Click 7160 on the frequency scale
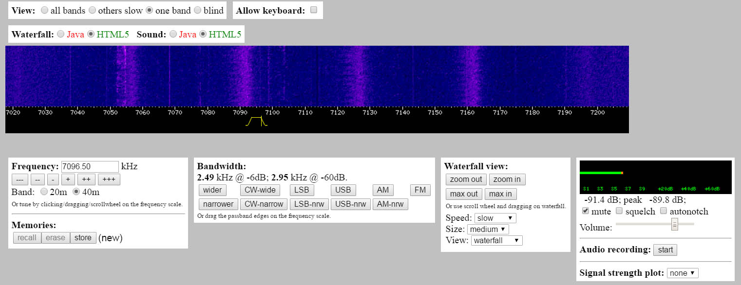 [x=468, y=113]
